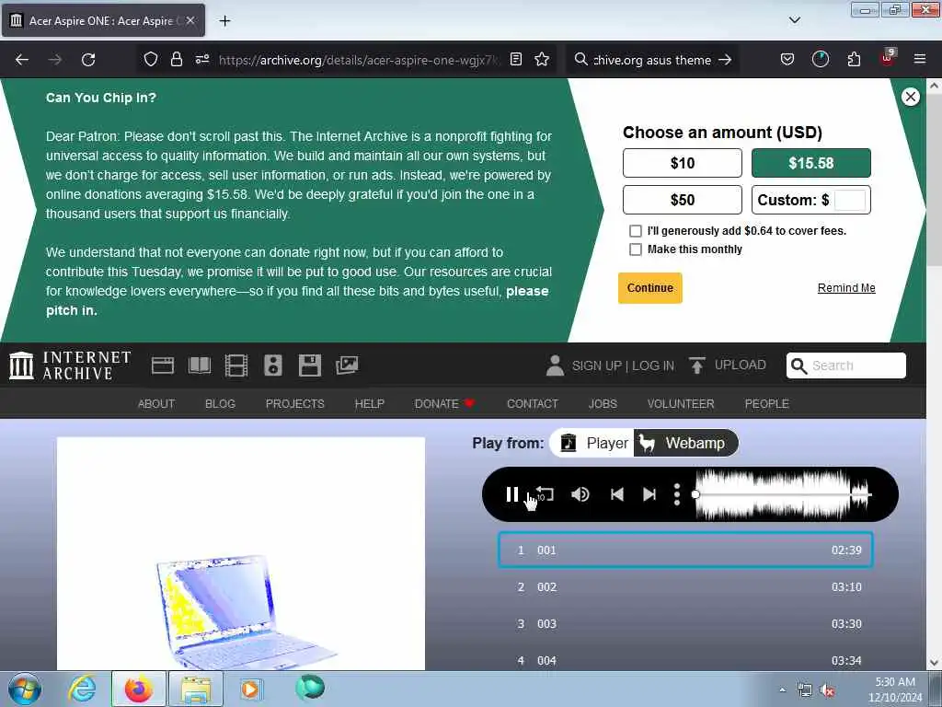Screen dimensions: 942x707
Task: Click Sign Up link
Action: tap(596, 365)
